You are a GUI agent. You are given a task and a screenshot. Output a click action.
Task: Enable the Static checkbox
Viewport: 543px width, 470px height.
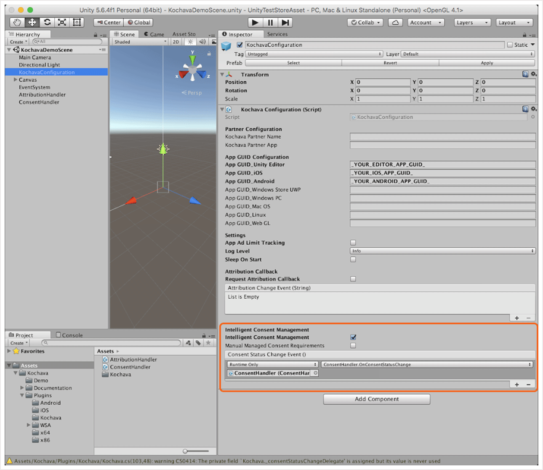click(x=510, y=45)
